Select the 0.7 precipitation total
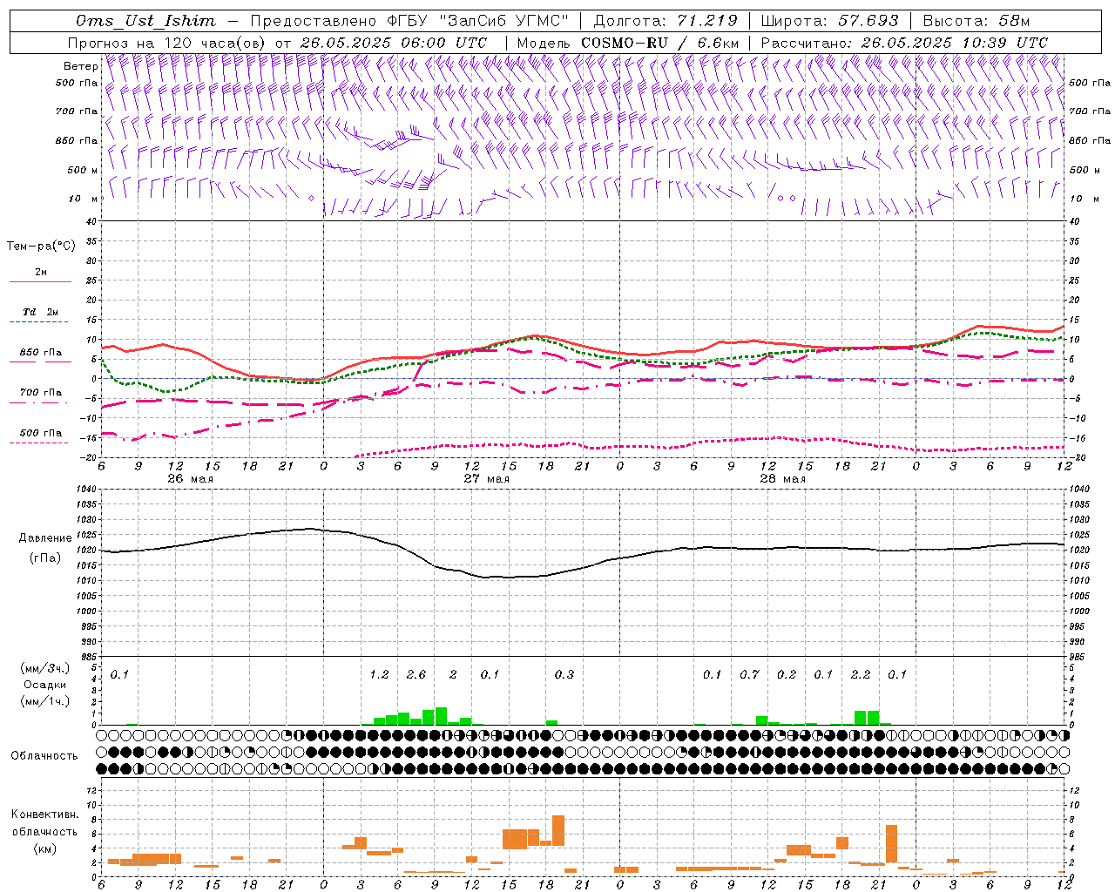This screenshot has height=892, width=1115. point(749,674)
